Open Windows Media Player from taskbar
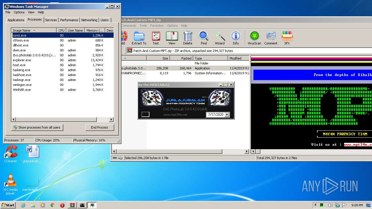 click(x=43, y=205)
